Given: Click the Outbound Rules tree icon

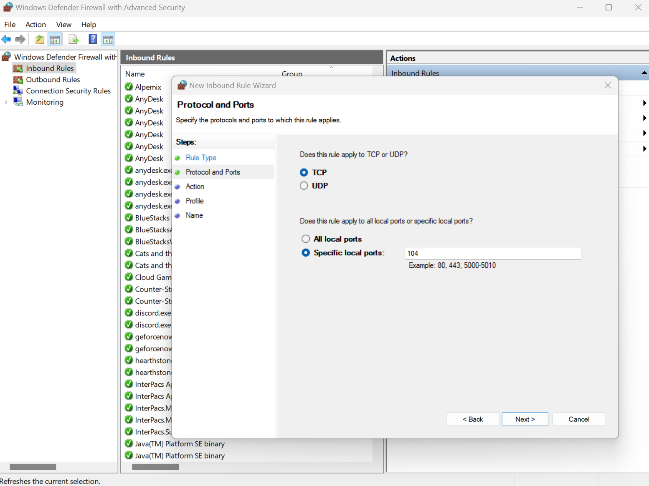Looking at the screenshot, I should point(18,80).
